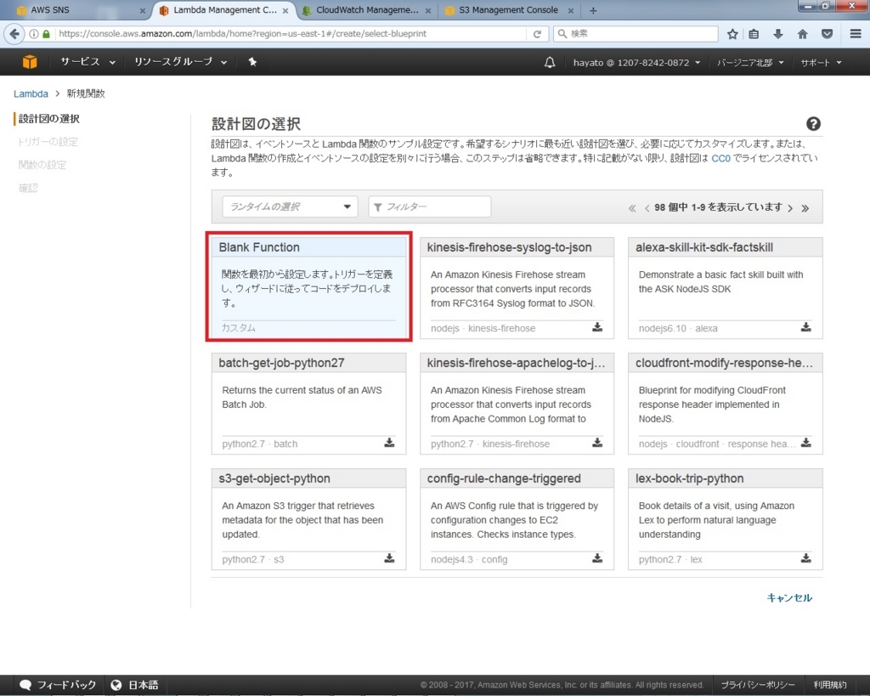Click the feedback speech bubble icon
870x696 pixels.
[25, 685]
